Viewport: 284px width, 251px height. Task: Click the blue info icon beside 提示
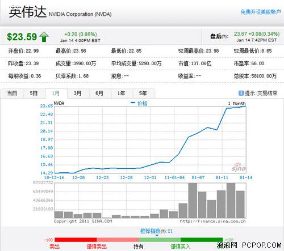click(241, 93)
